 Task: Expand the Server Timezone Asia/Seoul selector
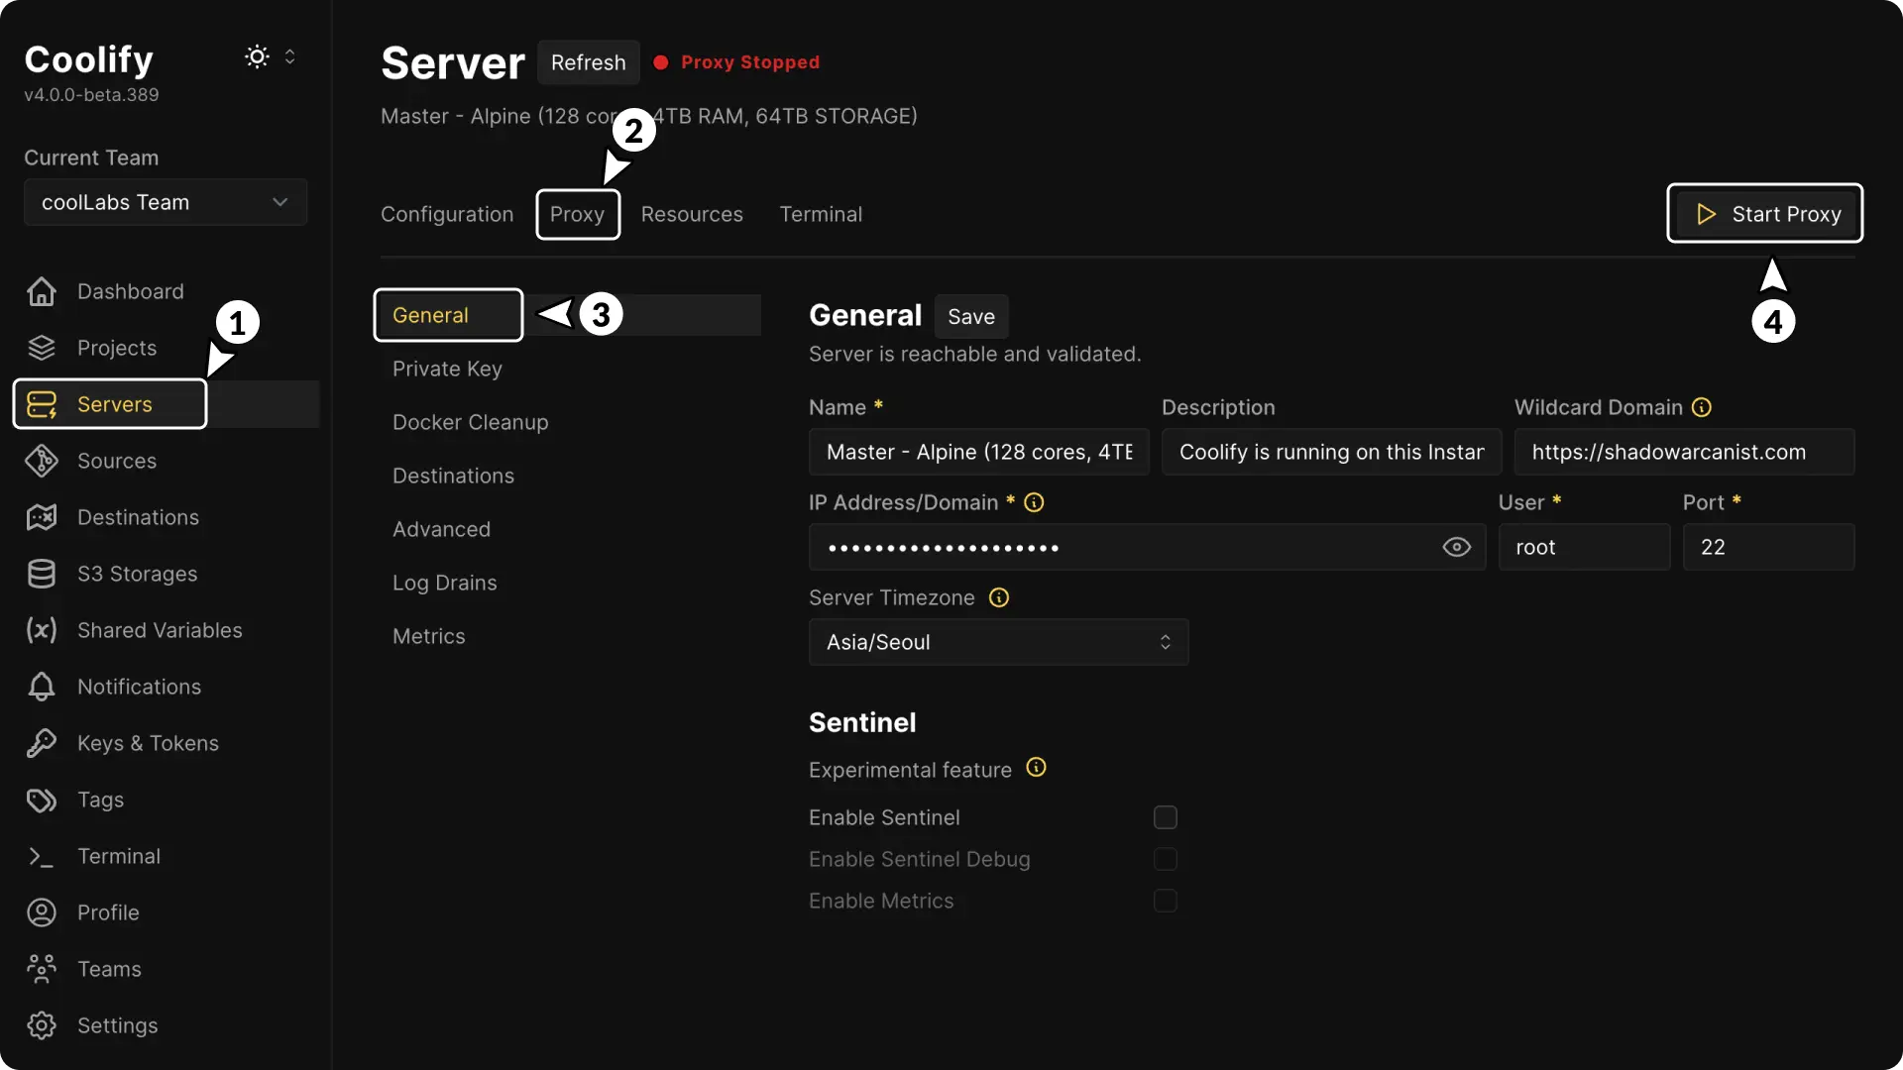(998, 642)
